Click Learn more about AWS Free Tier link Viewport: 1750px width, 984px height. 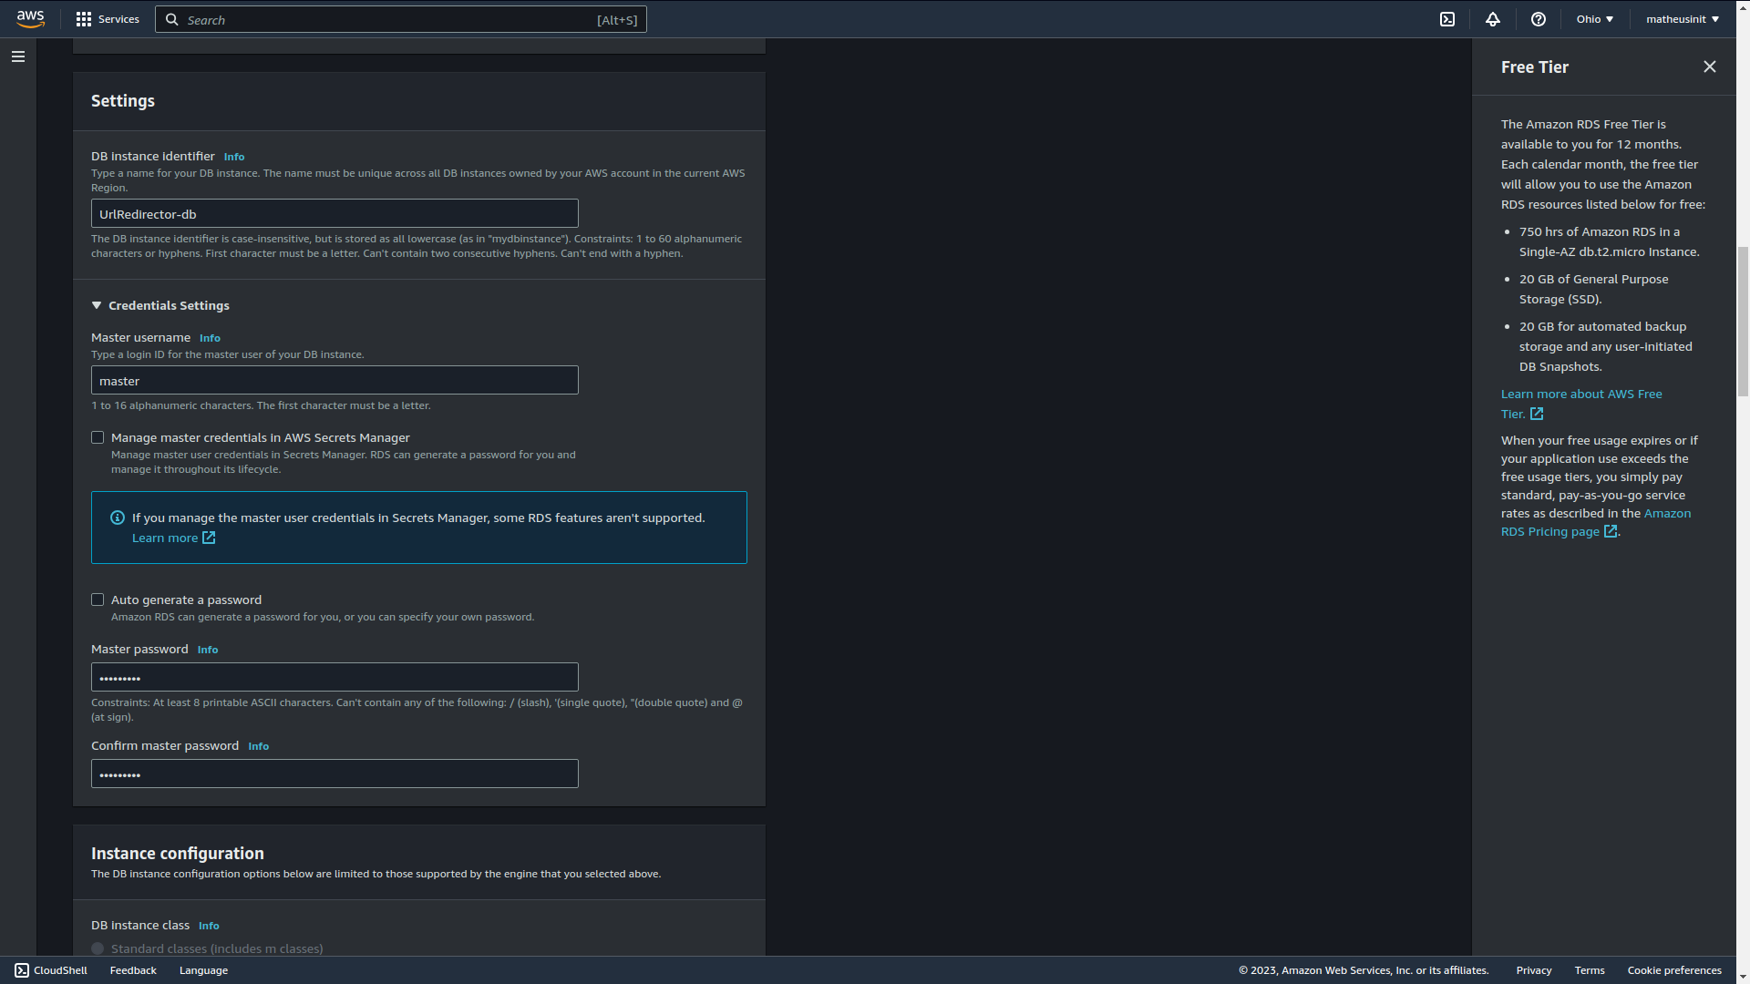[x=1581, y=403]
